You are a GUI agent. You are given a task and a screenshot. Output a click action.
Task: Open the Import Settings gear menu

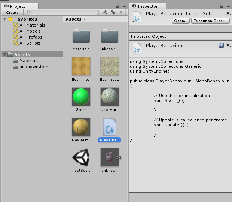click(228, 13)
